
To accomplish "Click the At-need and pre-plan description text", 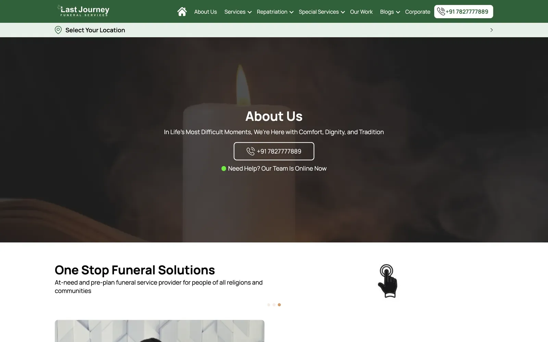I will pyautogui.click(x=159, y=287).
